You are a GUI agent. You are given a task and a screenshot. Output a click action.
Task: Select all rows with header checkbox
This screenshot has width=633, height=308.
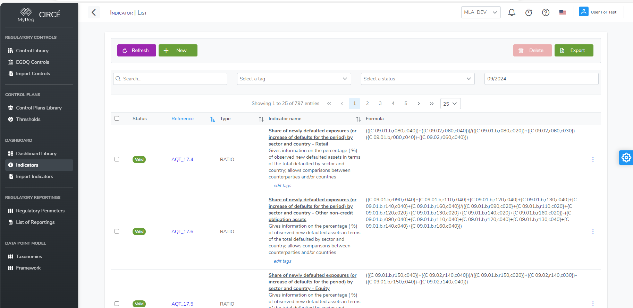pyautogui.click(x=117, y=118)
